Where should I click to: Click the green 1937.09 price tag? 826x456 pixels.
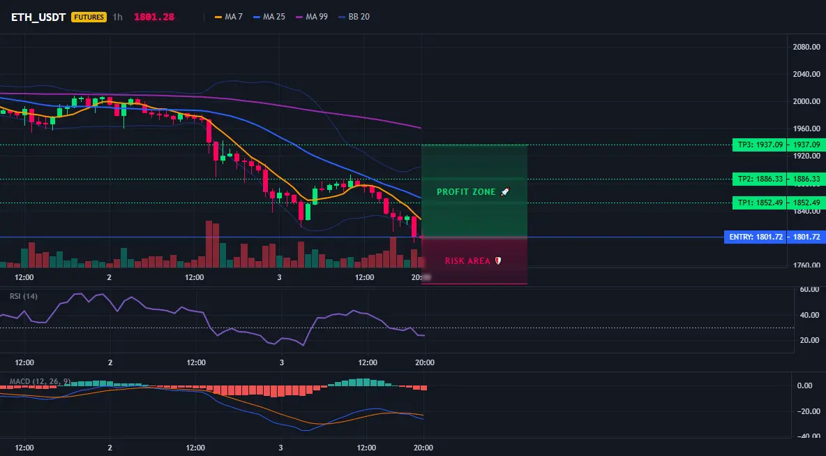coord(806,145)
